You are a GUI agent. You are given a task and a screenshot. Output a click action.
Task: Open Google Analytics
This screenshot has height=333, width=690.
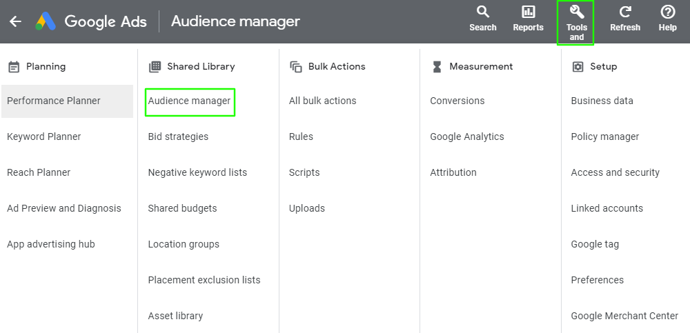click(x=467, y=137)
